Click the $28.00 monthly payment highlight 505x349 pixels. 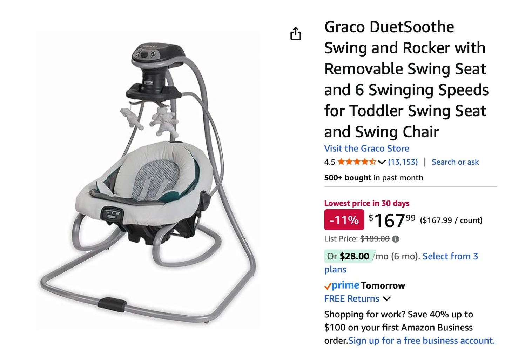348,256
